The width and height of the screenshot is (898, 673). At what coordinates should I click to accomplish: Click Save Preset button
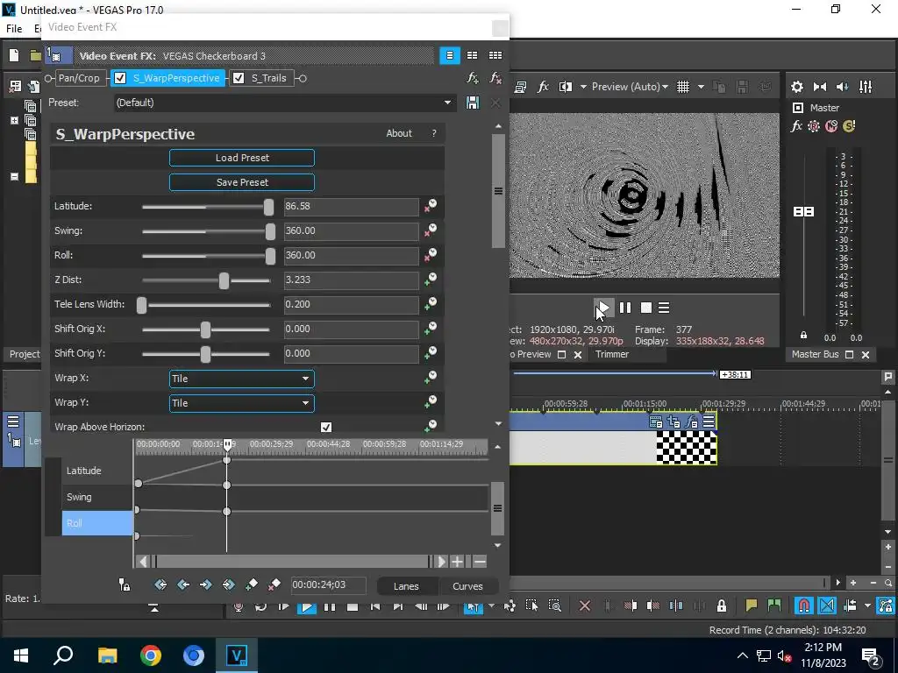[242, 182]
